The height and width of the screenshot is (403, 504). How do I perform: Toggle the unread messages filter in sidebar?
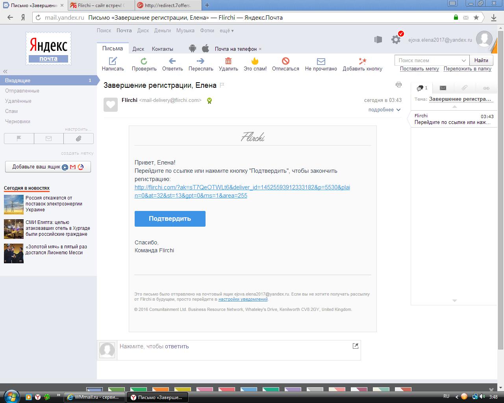(x=49, y=139)
